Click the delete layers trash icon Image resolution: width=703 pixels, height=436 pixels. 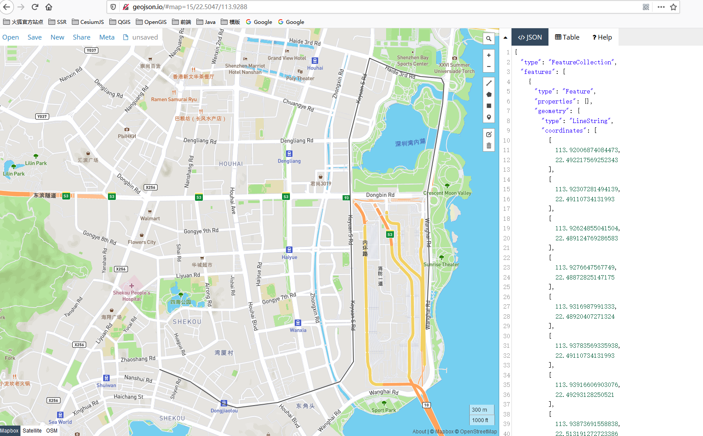[489, 146]
